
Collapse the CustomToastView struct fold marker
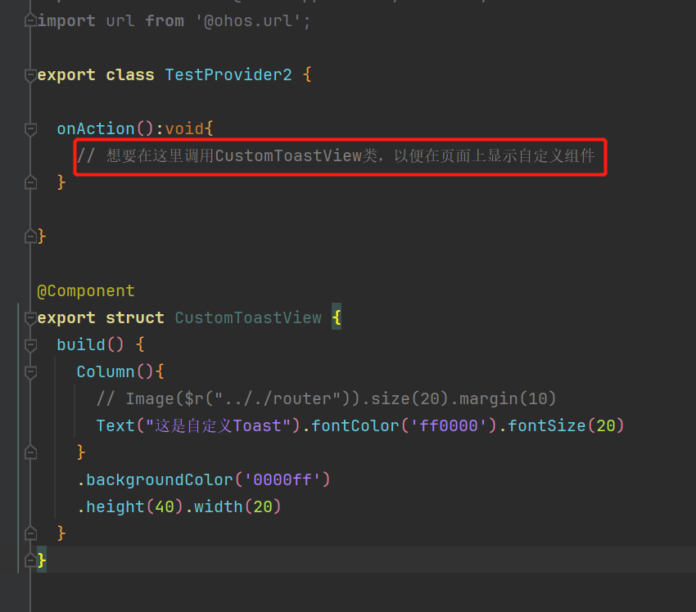(30, 317)
